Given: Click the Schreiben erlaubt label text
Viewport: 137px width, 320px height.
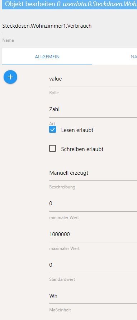Looking at the screenshot, I should tap(82, 149).
